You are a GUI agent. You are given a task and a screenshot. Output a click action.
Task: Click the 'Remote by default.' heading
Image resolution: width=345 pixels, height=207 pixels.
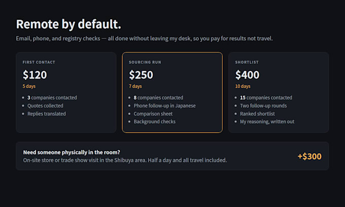(x=68, y=24)
